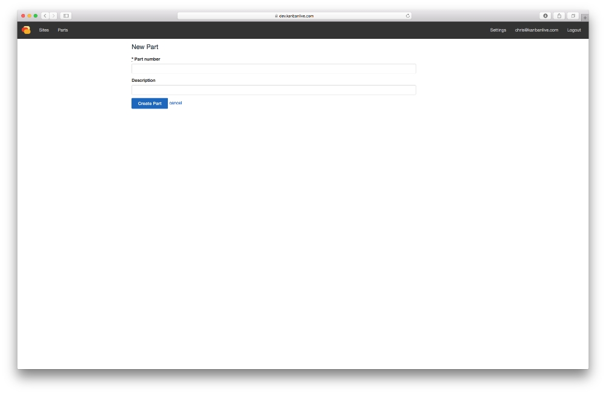Click the Kanbanlive logo icon

point(26,30)
